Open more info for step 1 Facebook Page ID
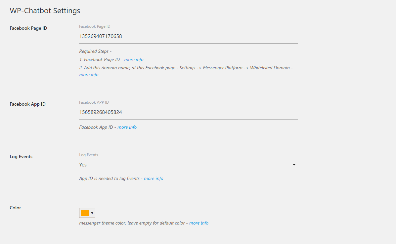The height and width of the screenshot is (244, 396). [x=134, y=60]
